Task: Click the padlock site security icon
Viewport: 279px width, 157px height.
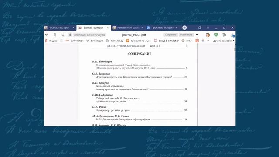Action: [70, 35]
